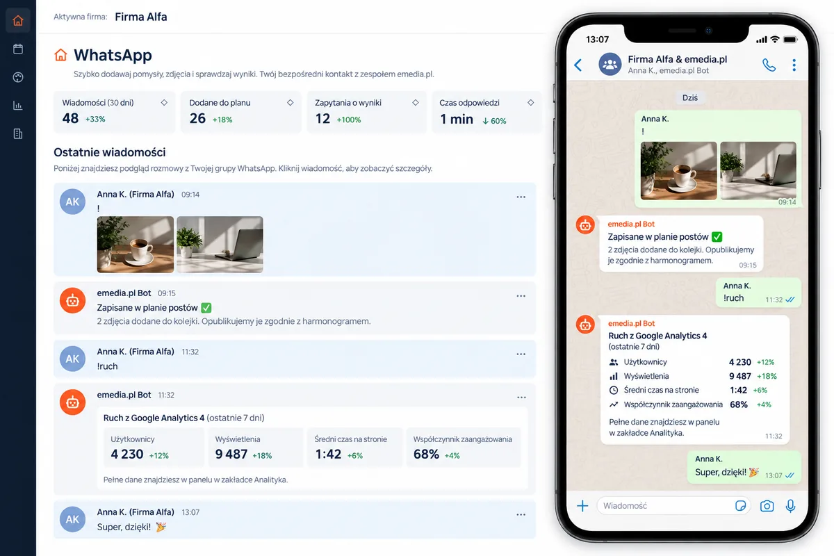Click Ostatnie wiadomości section heading
This screenshot has height=556, width=834.
click(110, 152)
